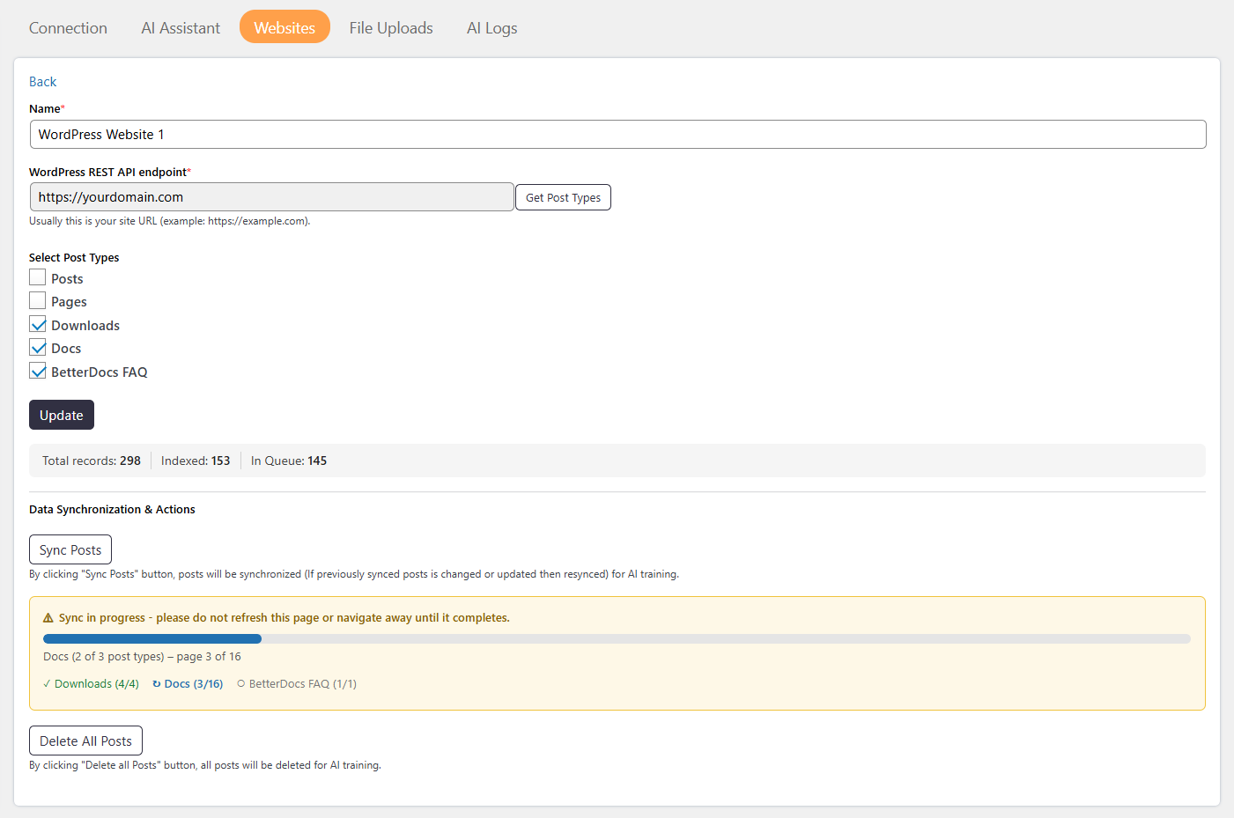Screen dimensions: 1234x818
Task: Enable the Posts checkbox
Action: (x=38, y=277)
